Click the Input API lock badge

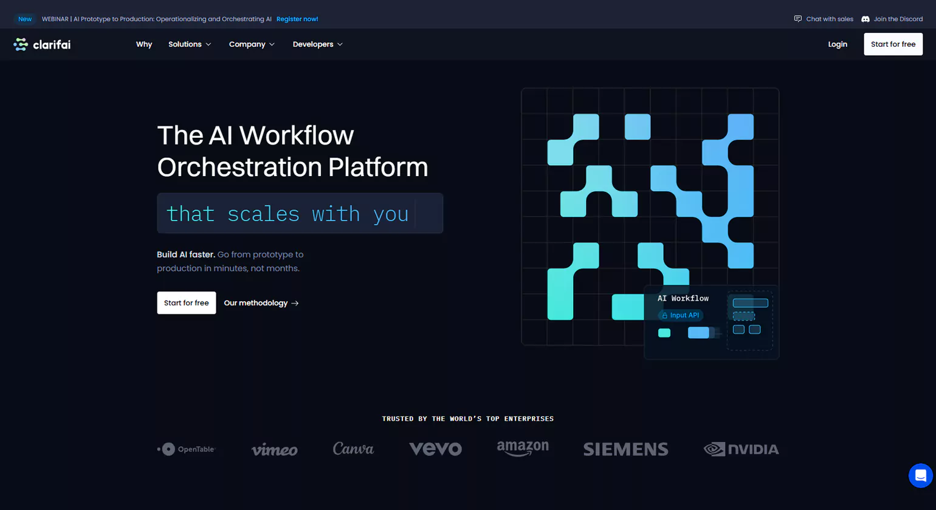point(680,315)
